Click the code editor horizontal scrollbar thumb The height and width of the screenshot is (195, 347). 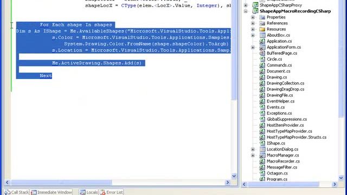pos(61,183)
